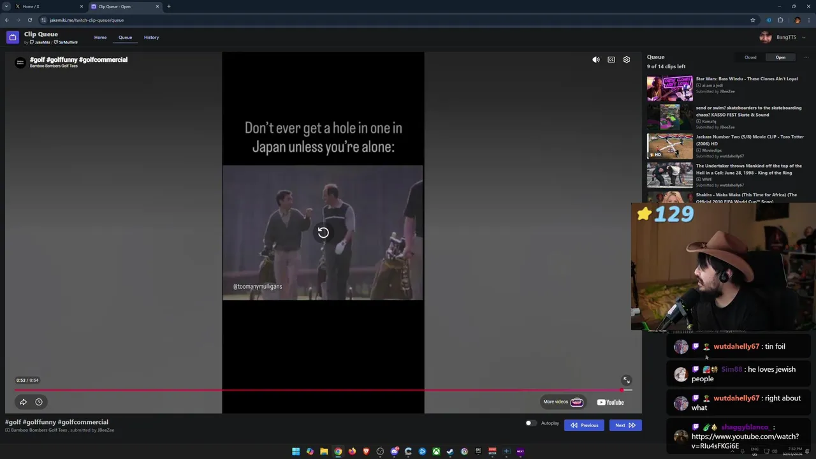Open the Xbox app from the taskbar
The image size is (816, 459).
coord(436,451)
